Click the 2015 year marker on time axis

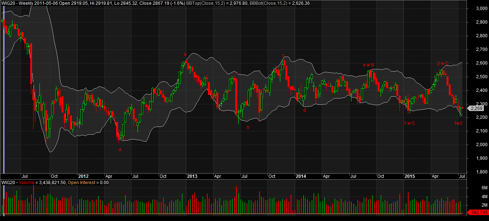410,176
